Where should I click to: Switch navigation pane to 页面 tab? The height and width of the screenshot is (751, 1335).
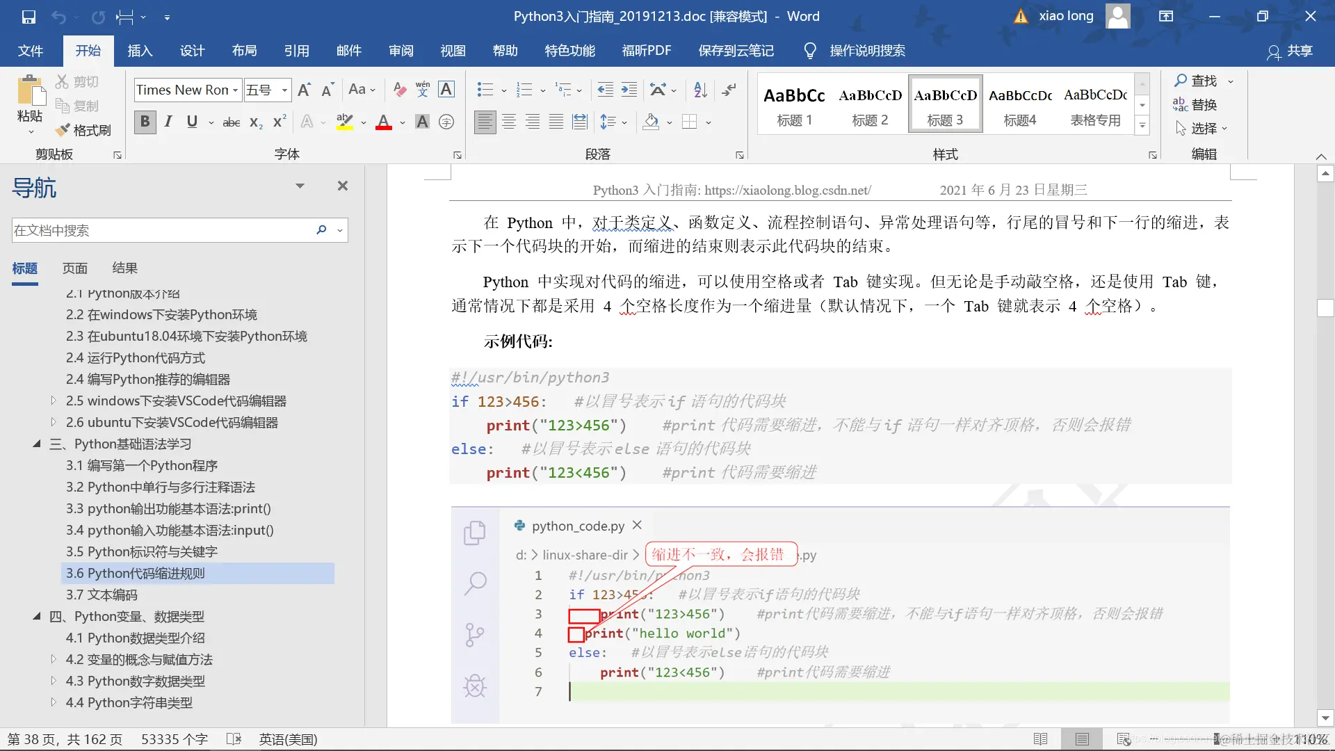click(x=75, y=268)
